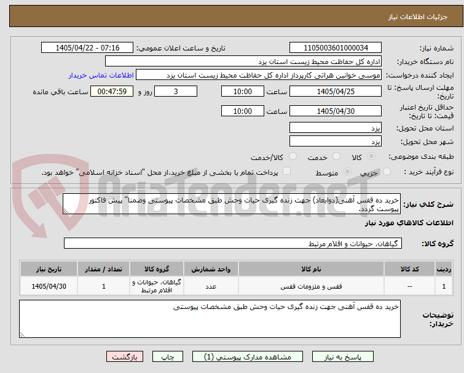Click the buyer notes textarea resize handle
This screenshot has height=373, width=464.
coord(23,335)
